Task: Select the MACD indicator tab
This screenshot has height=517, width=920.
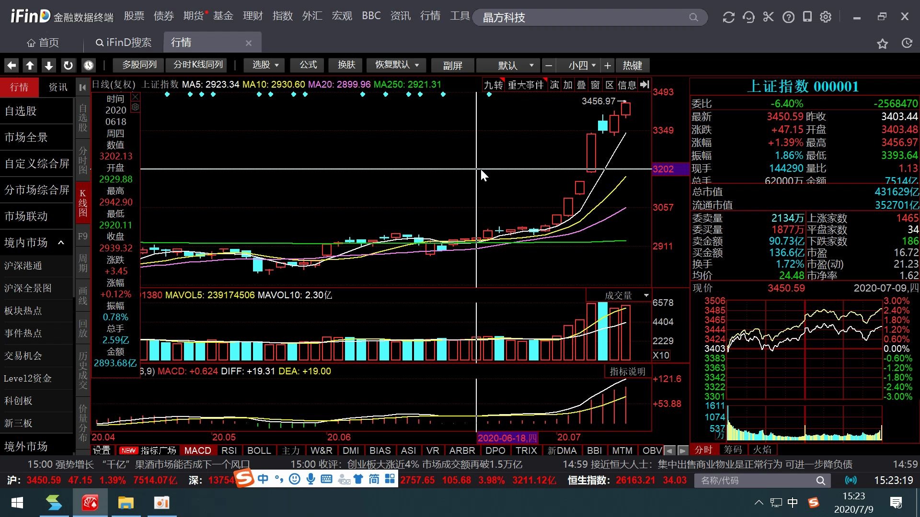Action: [x=198, y=450]
